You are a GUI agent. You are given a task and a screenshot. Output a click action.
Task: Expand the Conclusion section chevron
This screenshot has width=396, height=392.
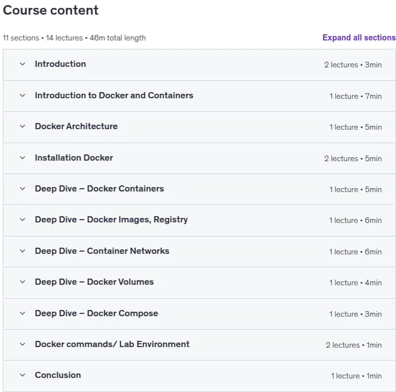point(22,375)
